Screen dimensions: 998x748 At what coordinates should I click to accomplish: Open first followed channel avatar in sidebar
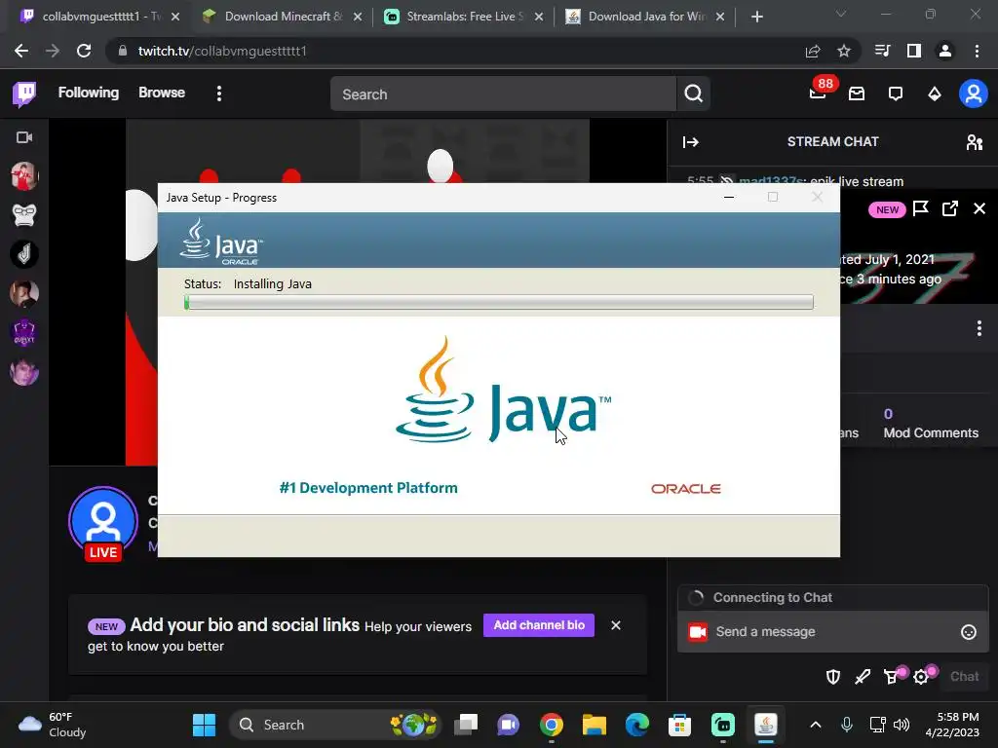coord(24,176)
